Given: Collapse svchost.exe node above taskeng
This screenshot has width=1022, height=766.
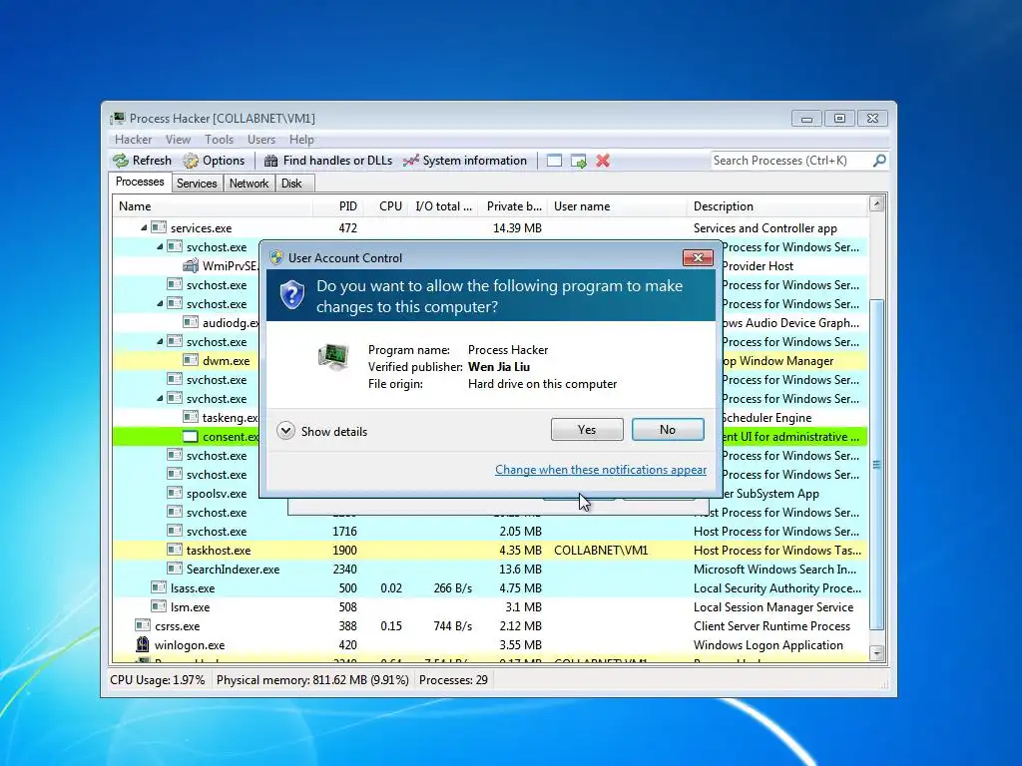Looking at the screenshot, I should point(160,398).
